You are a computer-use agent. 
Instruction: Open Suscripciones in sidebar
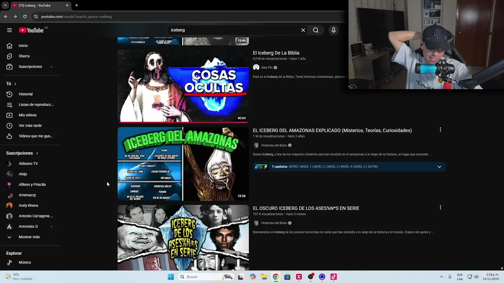click(x=30, y=67)
